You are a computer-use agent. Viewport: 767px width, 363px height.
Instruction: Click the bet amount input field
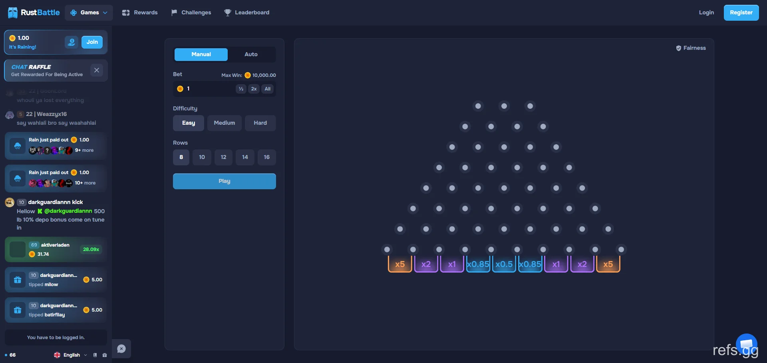(206, 89)
